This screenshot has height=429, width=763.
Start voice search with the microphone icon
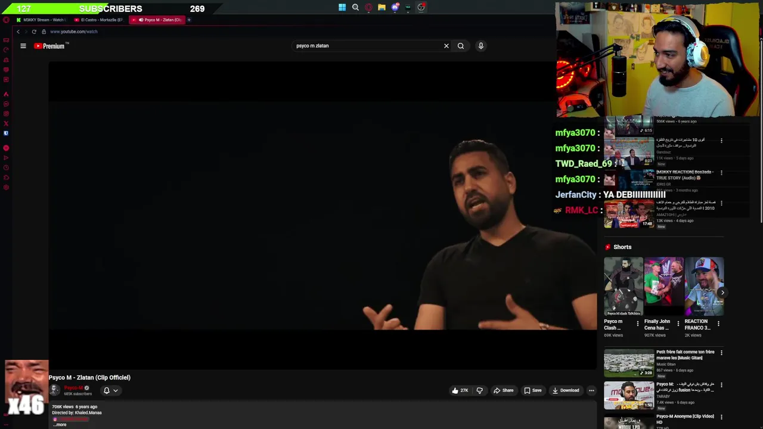pos(481,46)
